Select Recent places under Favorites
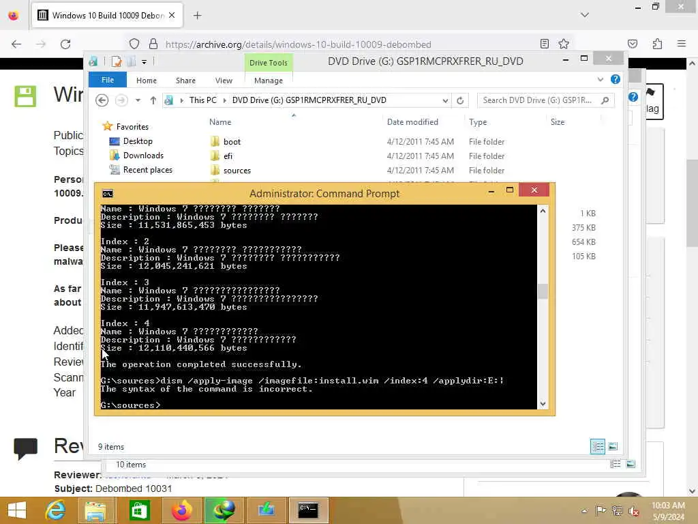This screenshot has height=524, width=698. (147, 170)
